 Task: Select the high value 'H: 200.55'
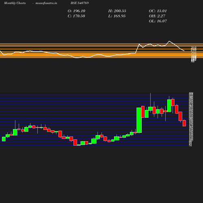(117, 11)
